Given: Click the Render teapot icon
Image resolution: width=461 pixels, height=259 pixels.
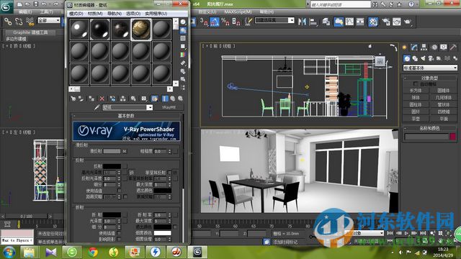Looking at the screenshot, I should pyautogui.click(x=408, y=22).
